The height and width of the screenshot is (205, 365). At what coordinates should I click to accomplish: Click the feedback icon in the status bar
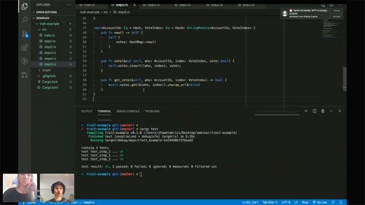tap(333, 202)
